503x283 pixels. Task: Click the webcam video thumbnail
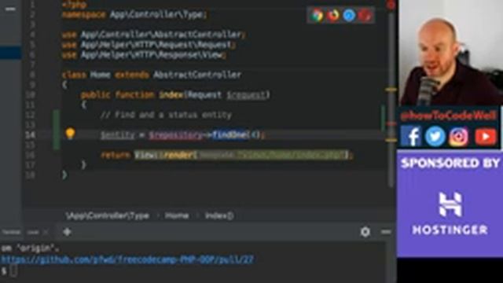point(450,53)
